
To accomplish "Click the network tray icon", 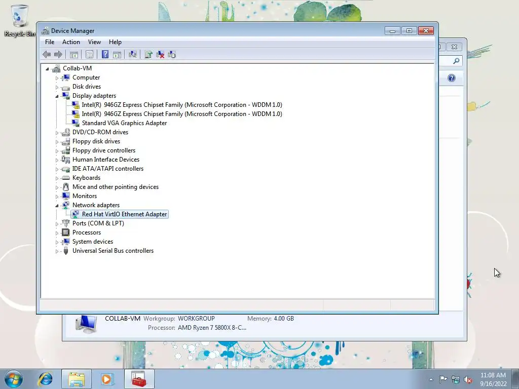I will coord(456,379).
